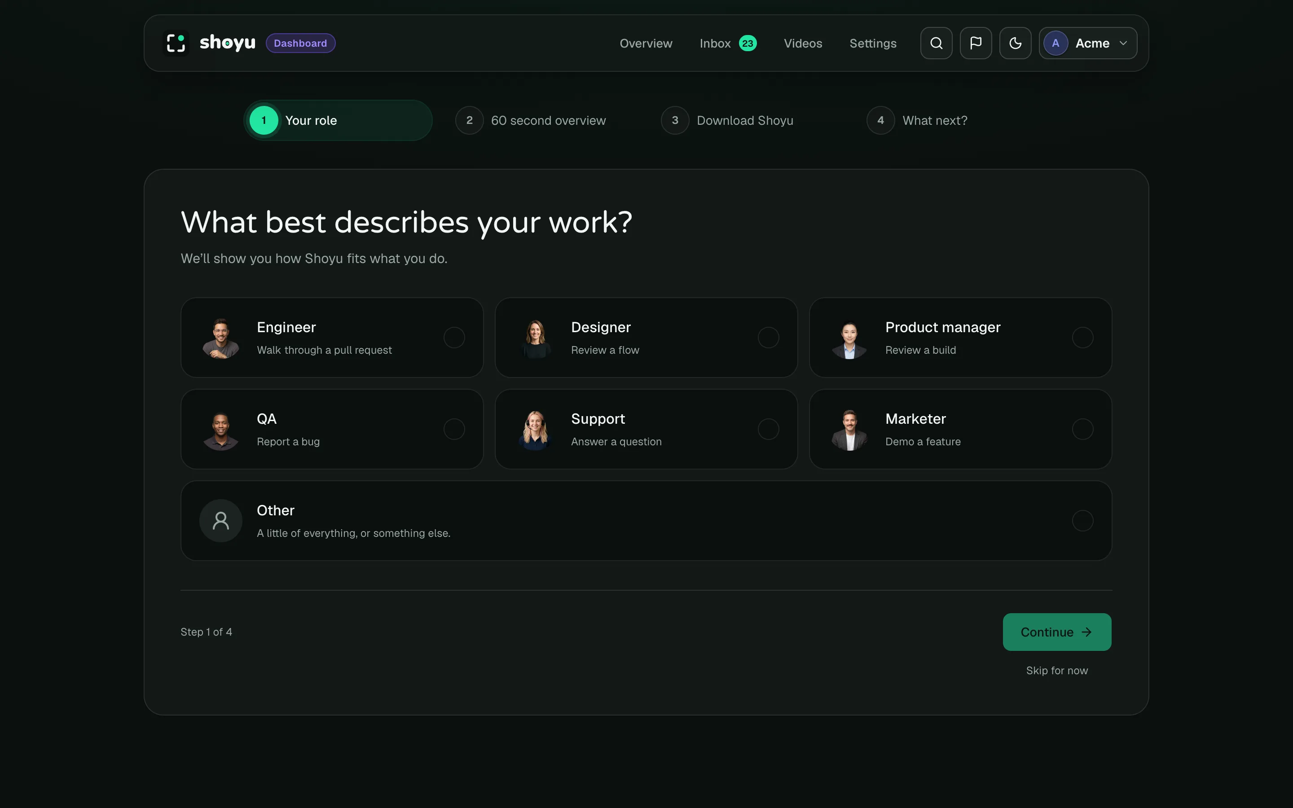Select the Designer radio button

[x=768, y=338]
